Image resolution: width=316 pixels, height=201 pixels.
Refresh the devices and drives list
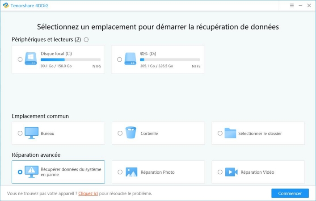point(86,40)
